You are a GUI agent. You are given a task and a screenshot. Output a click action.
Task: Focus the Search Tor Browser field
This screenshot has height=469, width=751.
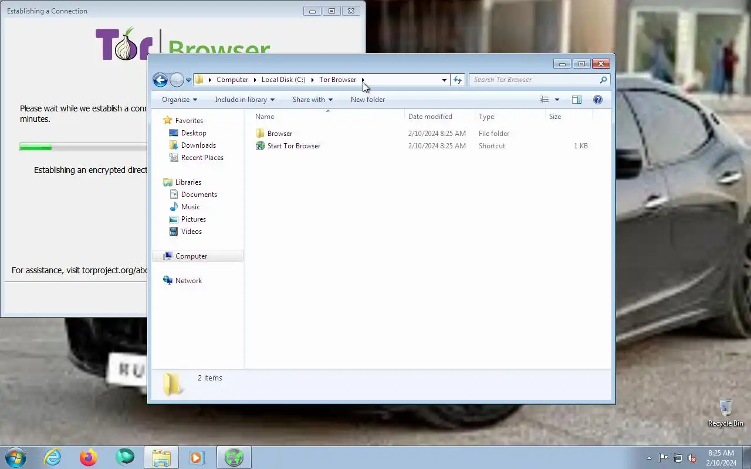click(x=534, y=80)
